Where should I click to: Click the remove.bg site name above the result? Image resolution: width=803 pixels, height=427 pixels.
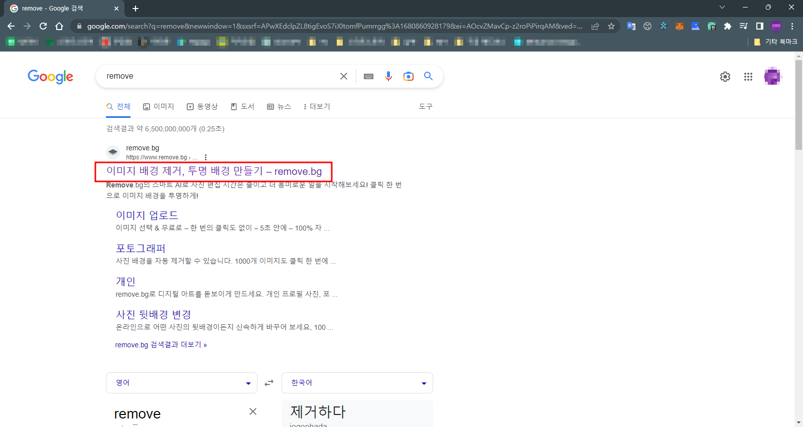pos(143,148)
